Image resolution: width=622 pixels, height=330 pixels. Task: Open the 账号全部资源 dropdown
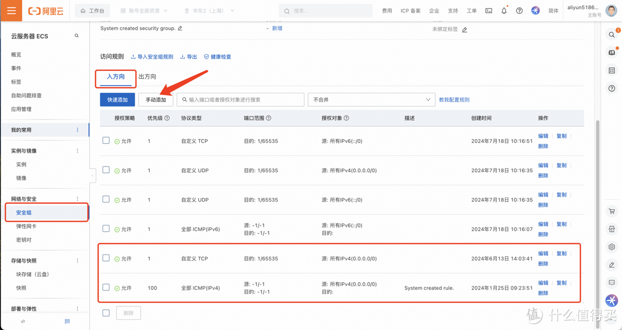144,10
